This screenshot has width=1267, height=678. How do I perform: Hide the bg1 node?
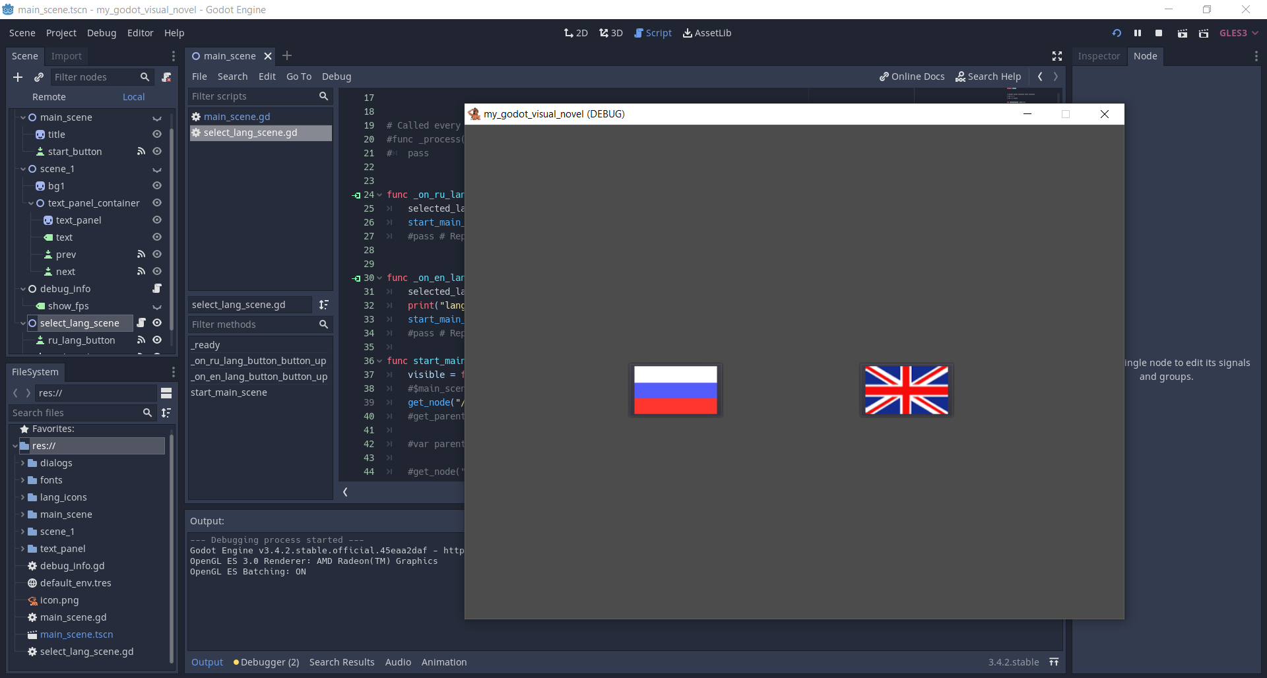[x=157, y=186]
